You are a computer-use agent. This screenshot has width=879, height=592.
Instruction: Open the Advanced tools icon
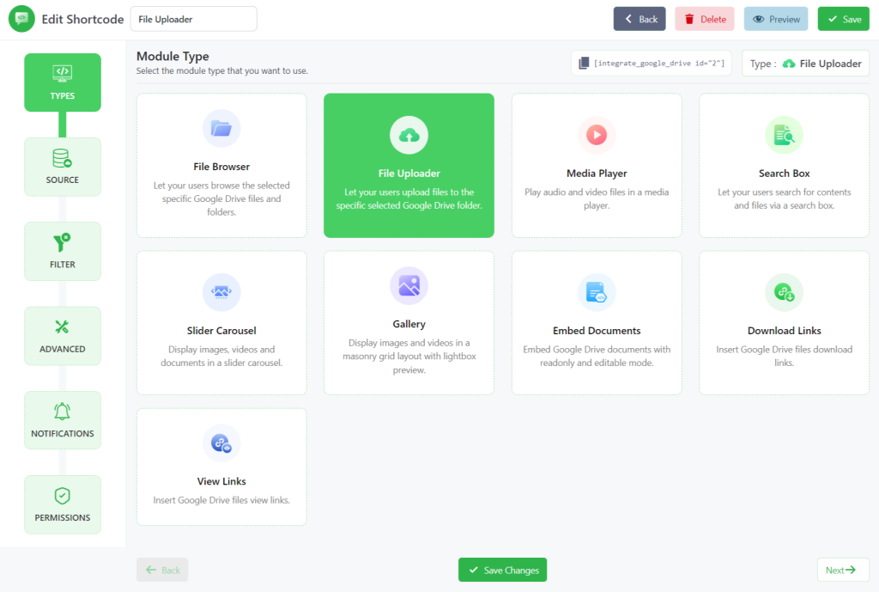(x=62, y=327)
